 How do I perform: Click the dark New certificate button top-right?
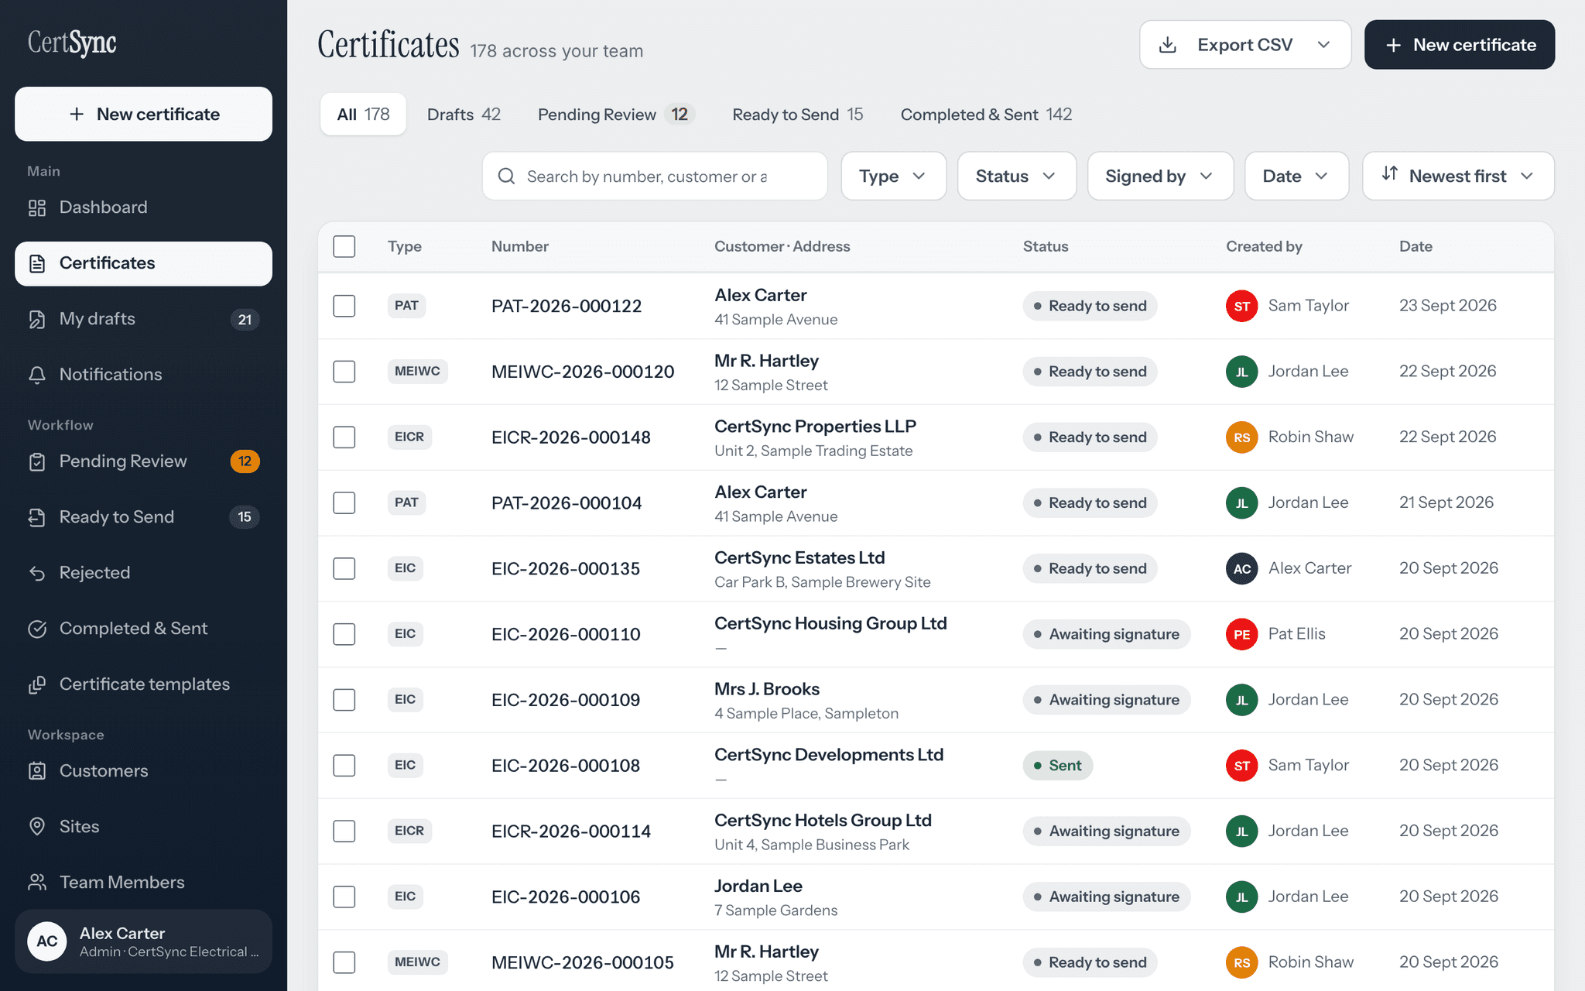coord(1459,45)
